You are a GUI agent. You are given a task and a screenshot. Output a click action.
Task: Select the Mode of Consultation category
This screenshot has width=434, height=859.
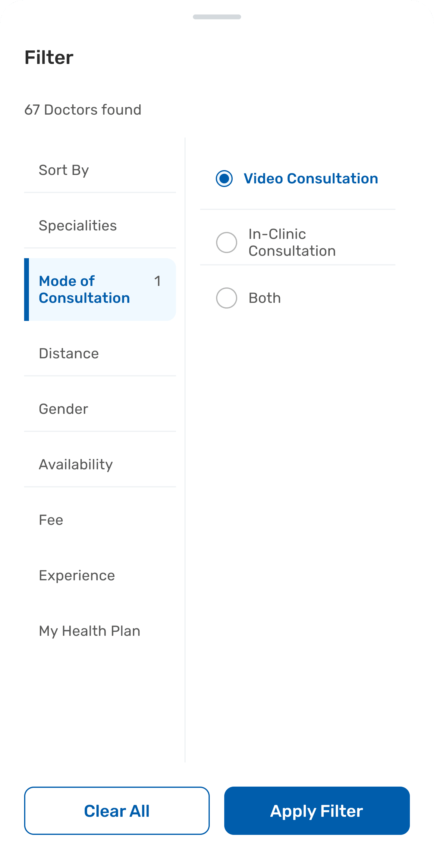(84, 290)
